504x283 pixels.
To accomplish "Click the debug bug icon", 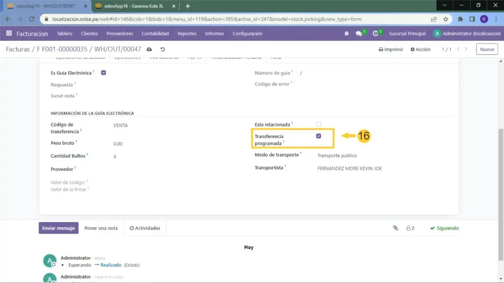I will (346, 33).
